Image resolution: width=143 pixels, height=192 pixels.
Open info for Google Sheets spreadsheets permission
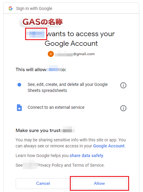pos(123,85)
